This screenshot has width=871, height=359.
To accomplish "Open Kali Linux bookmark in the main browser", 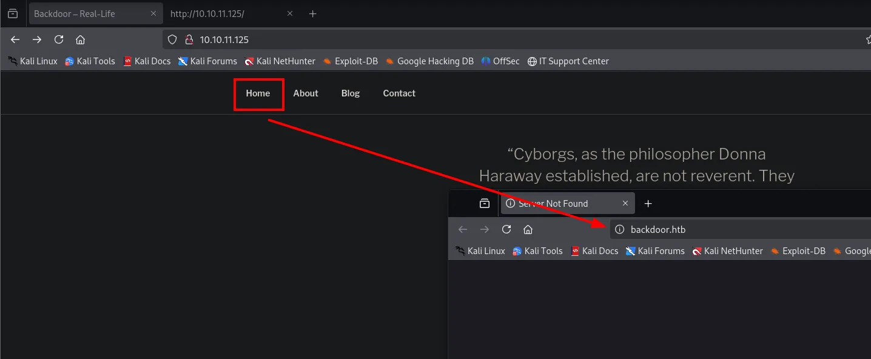I will click(x=33, y=61).
